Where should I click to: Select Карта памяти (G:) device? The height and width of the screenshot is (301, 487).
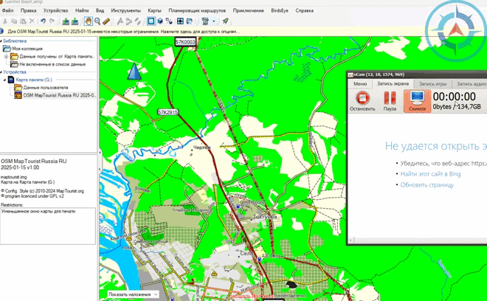click(x=34, y=80)
